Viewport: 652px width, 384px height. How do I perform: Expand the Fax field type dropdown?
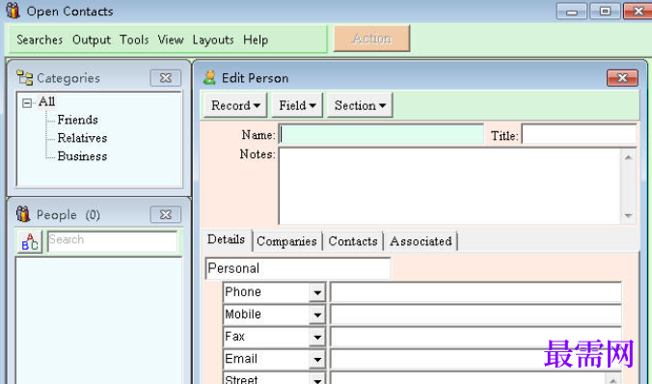click(x=317, y=337)
